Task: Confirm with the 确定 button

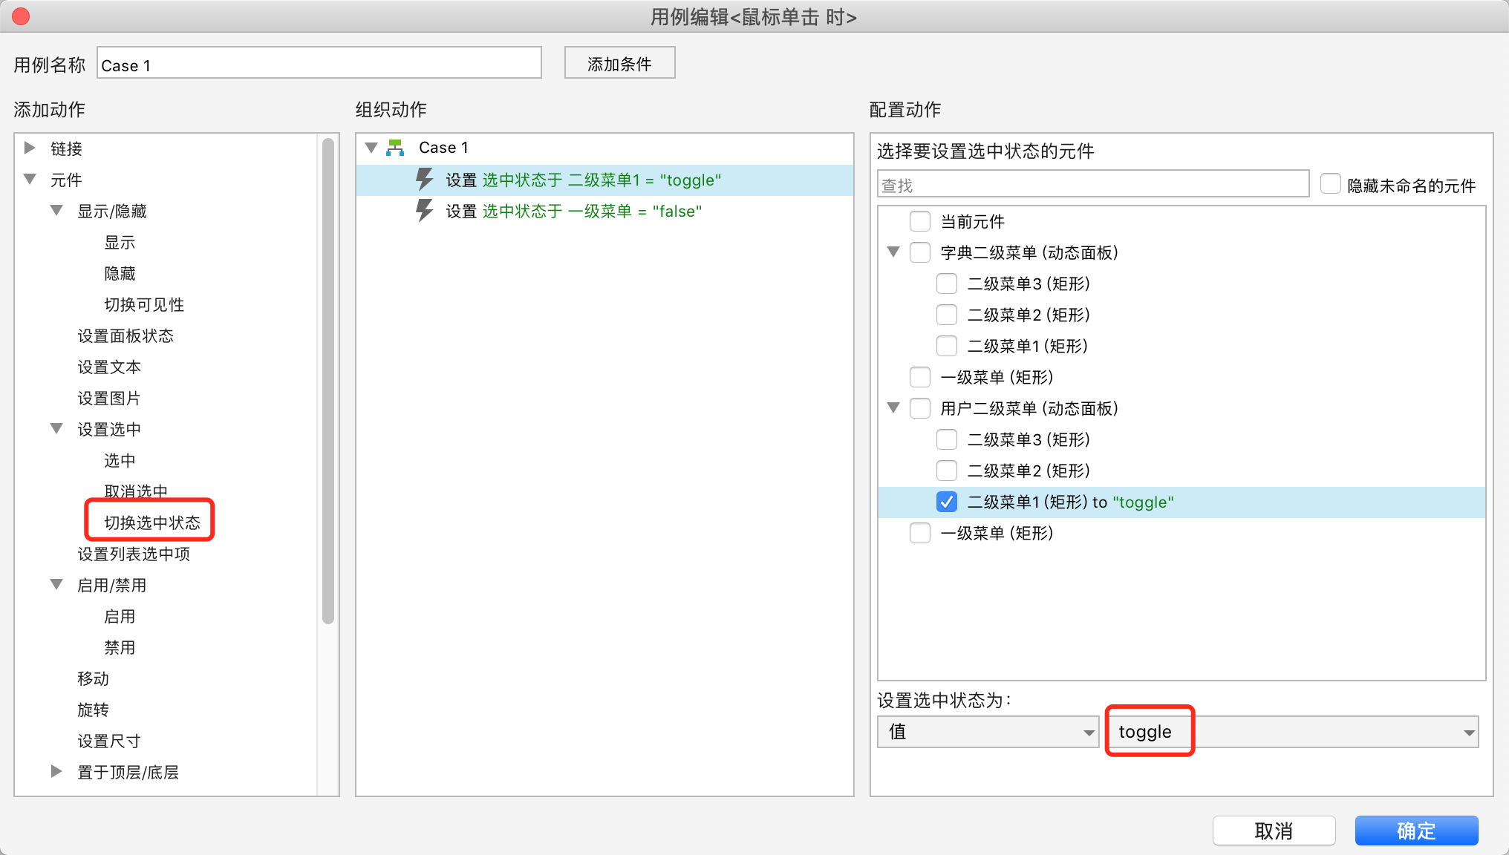Action: coord(1416,831)
